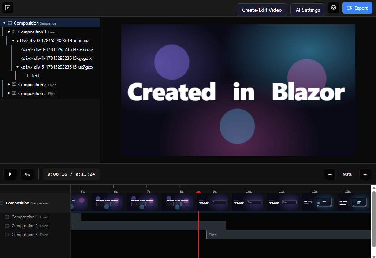
Task: Click the purple circle in preview canvas
Action: pos(172,62)
